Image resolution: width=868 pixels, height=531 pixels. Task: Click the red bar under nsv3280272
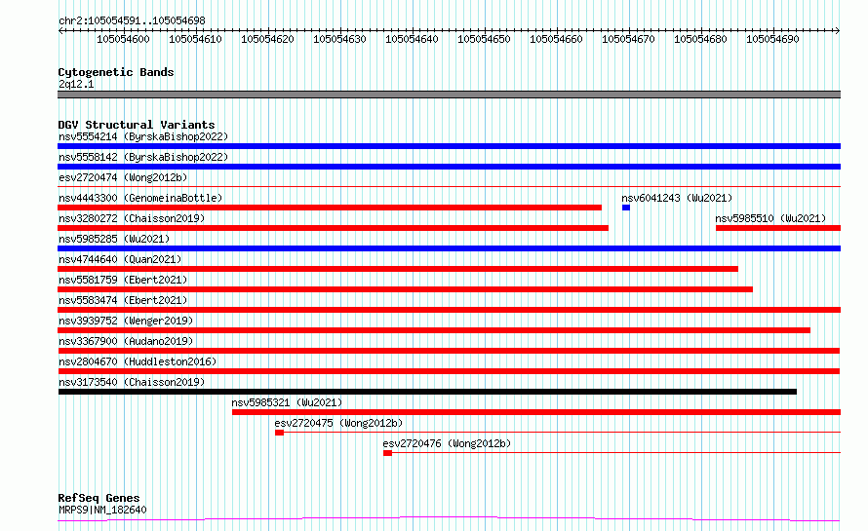[333, 228]
